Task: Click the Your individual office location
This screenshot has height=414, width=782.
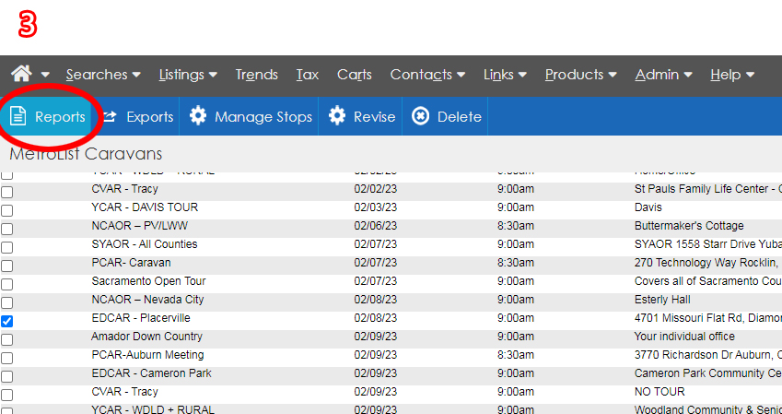Action: pyautogui.click(x=684, y=337)
